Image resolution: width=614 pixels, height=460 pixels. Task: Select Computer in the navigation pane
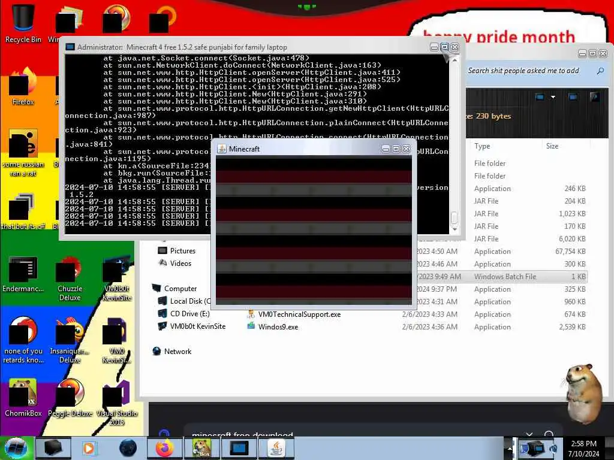tap(174, 288)
